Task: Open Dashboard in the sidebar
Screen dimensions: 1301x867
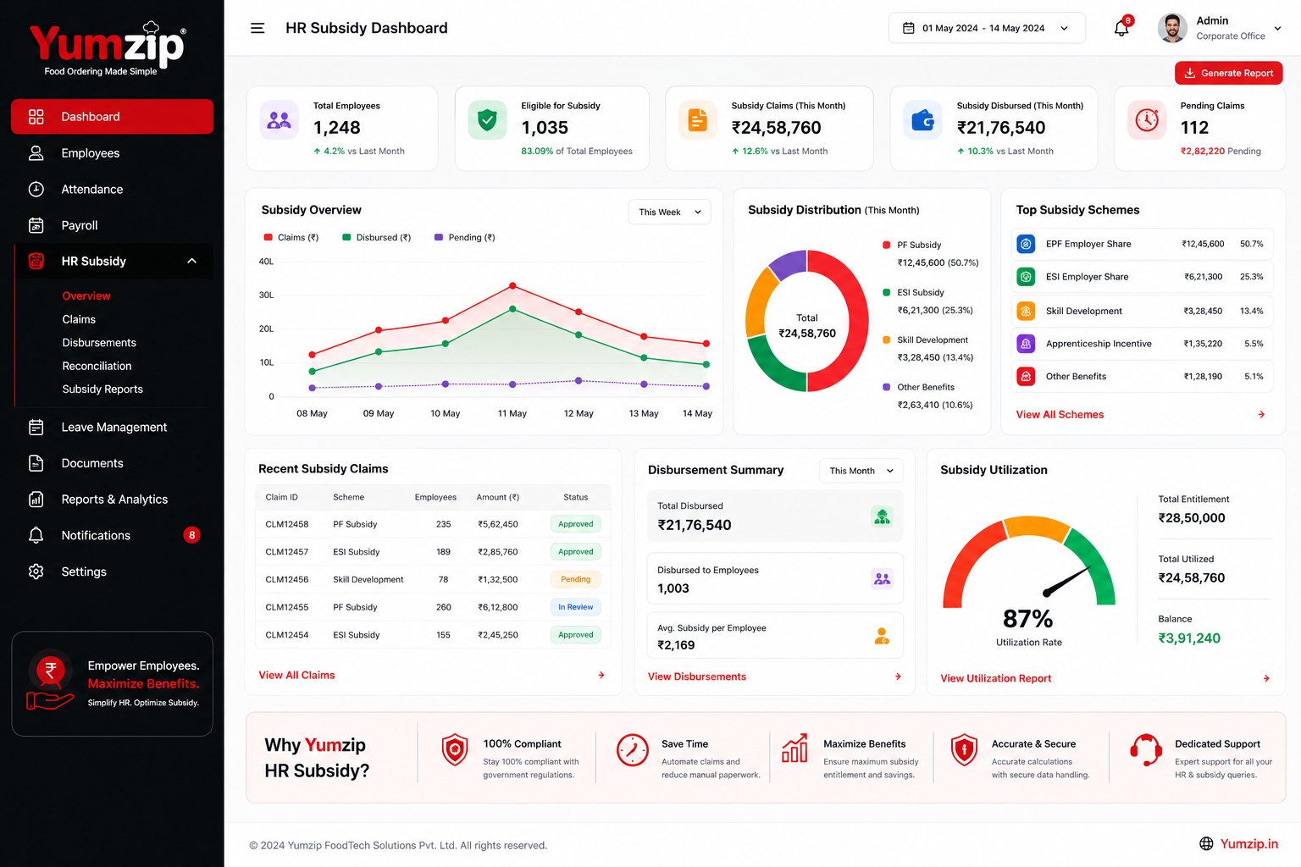Action: (112, 117)
